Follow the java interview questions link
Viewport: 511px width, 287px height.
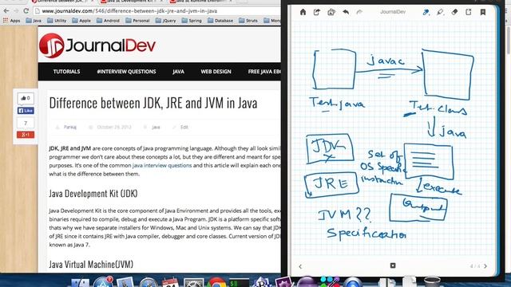(162, 165)
